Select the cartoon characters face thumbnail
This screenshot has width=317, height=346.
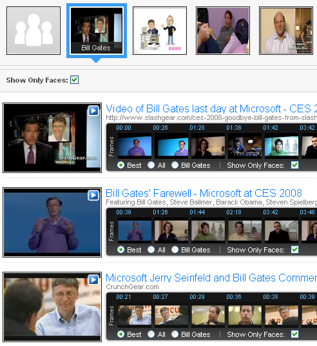click(x=160, y=30)
